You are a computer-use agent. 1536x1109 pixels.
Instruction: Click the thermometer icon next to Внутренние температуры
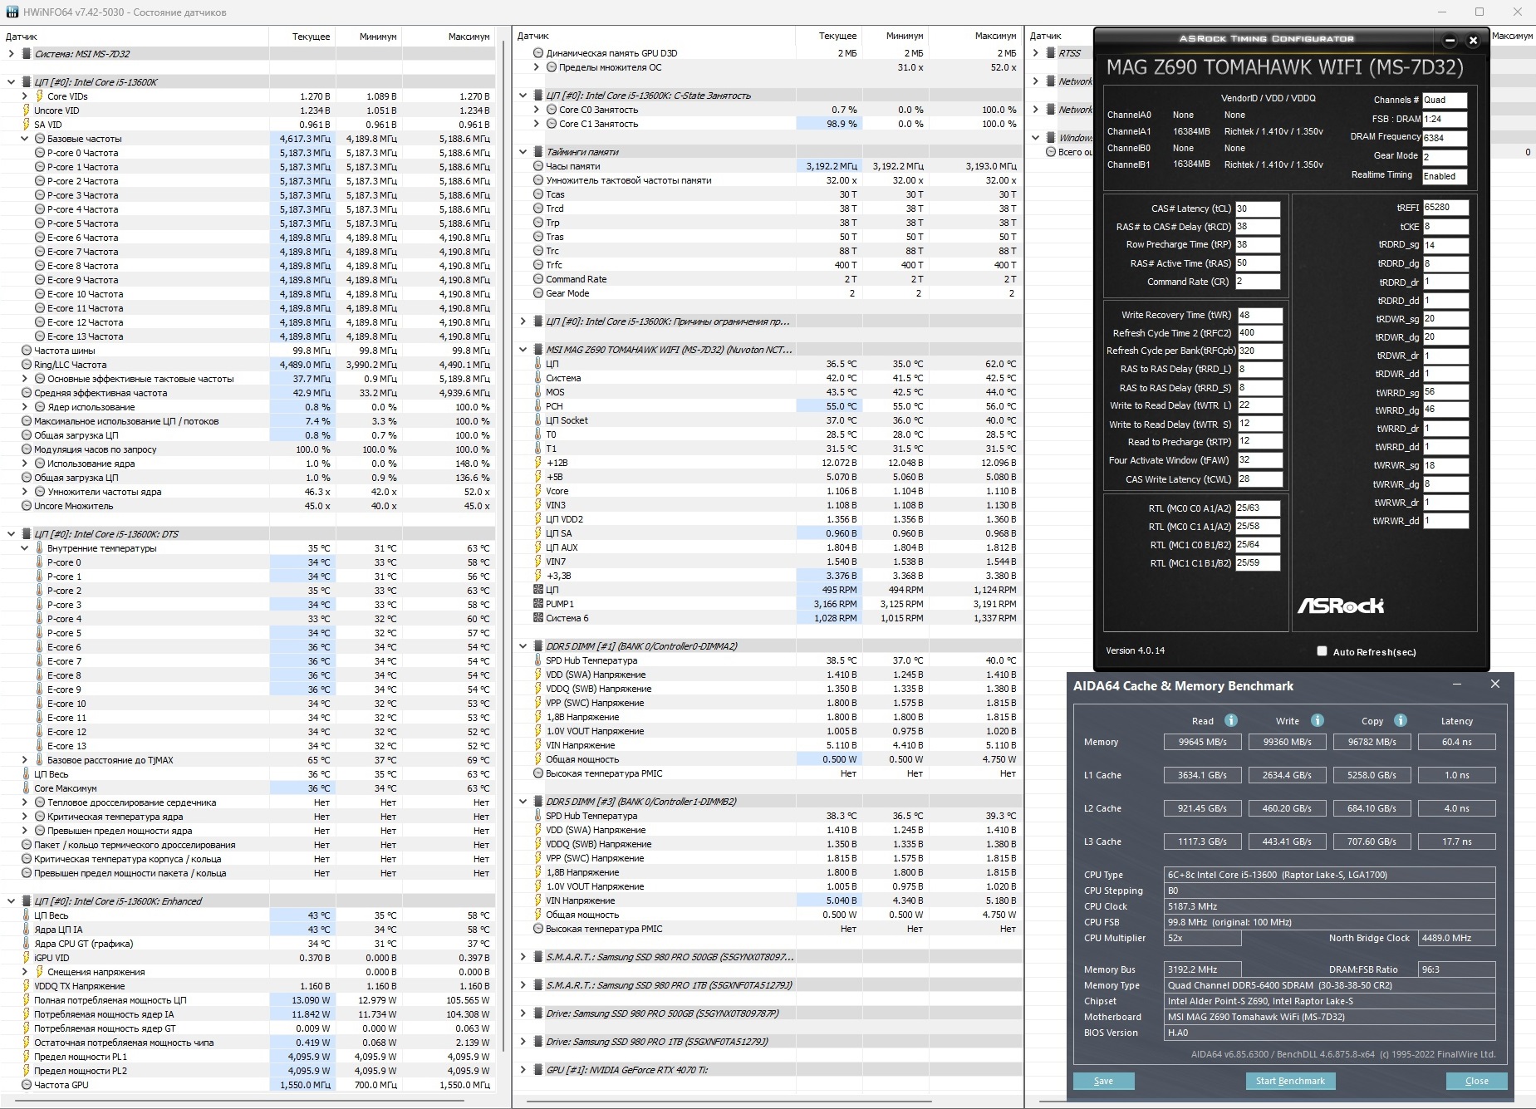click(39, 548)
